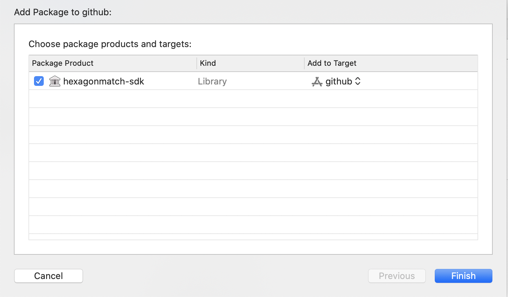Click the app target icon beside github
This screenshot has width=508, height=297.
(317, 81)
